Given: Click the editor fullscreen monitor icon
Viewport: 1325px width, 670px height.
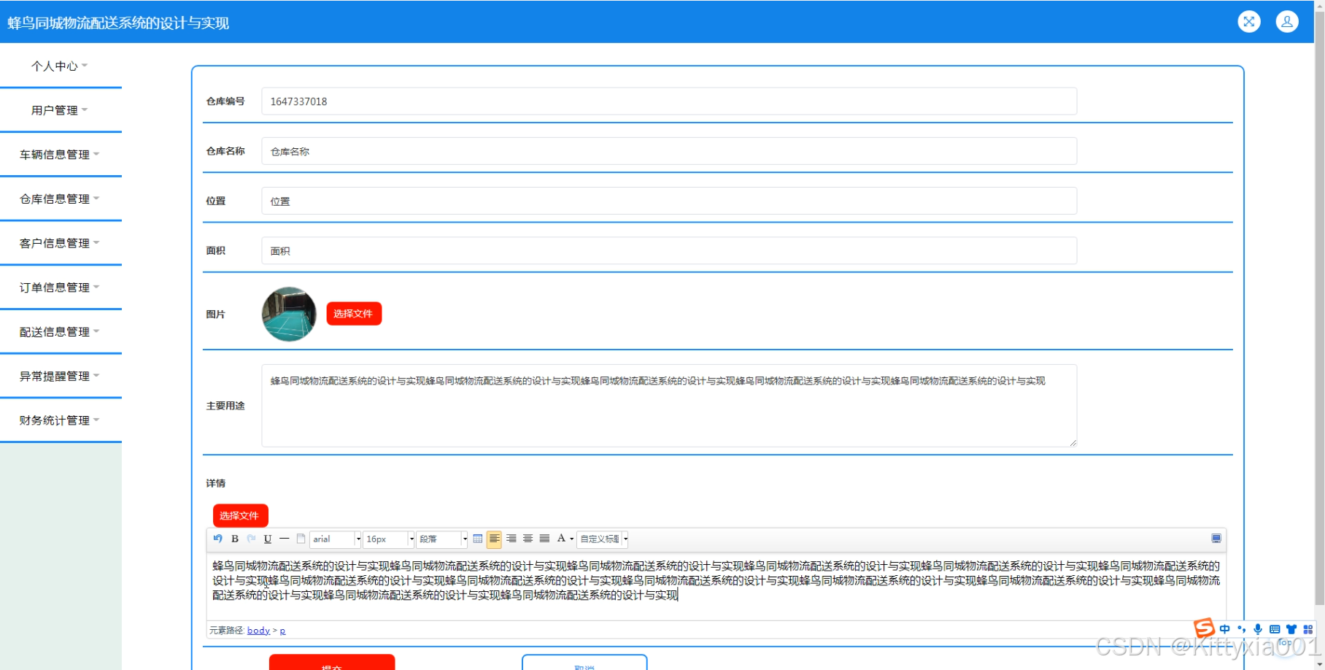Looking at the screenshot, I should pos(1216,539).
